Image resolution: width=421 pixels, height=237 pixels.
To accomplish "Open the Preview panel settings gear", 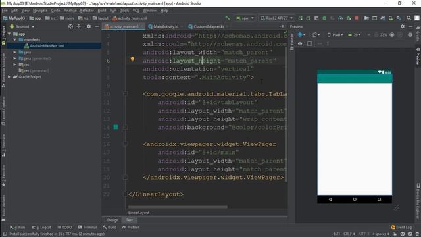I will pos(402,26).
